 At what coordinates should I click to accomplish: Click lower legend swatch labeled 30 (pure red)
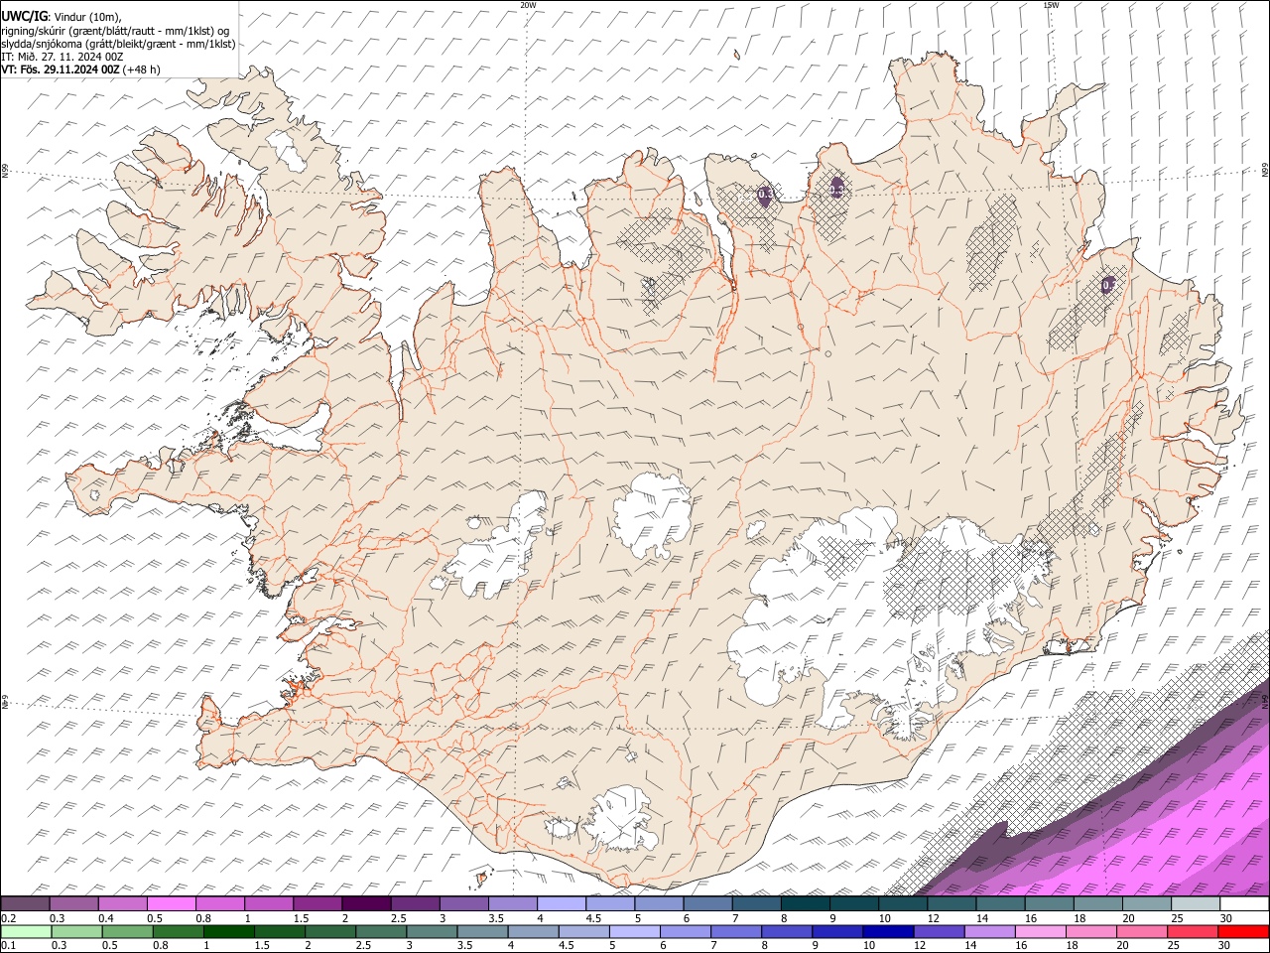1244,931
